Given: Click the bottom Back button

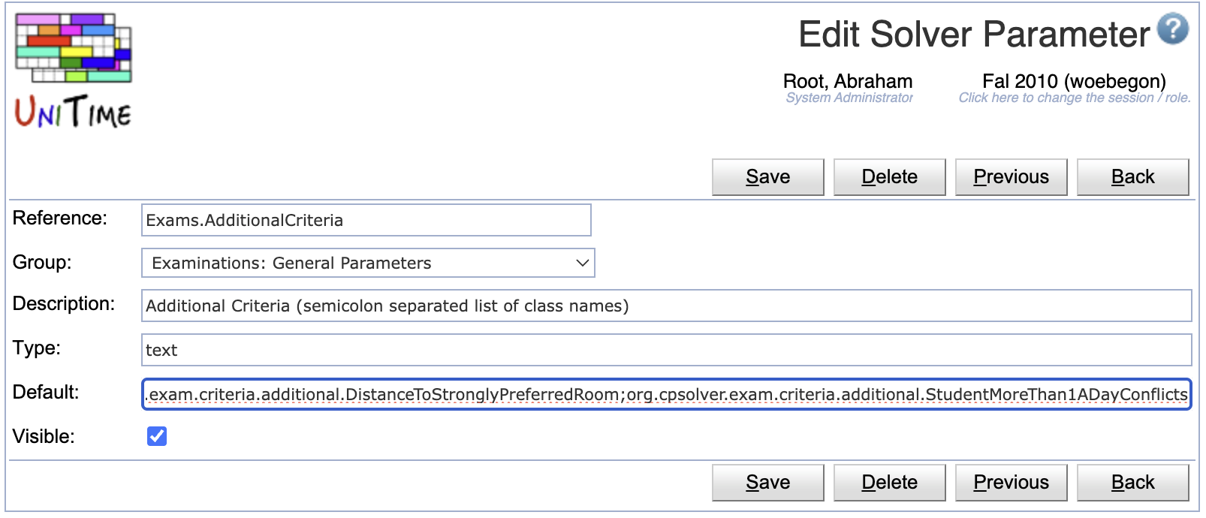Looking at the screenshot, I should tap(1132, 483).
